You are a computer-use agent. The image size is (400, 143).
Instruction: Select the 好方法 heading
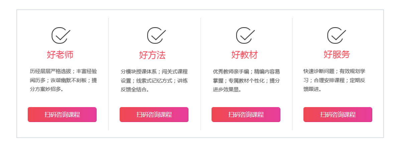coord(152,55)
